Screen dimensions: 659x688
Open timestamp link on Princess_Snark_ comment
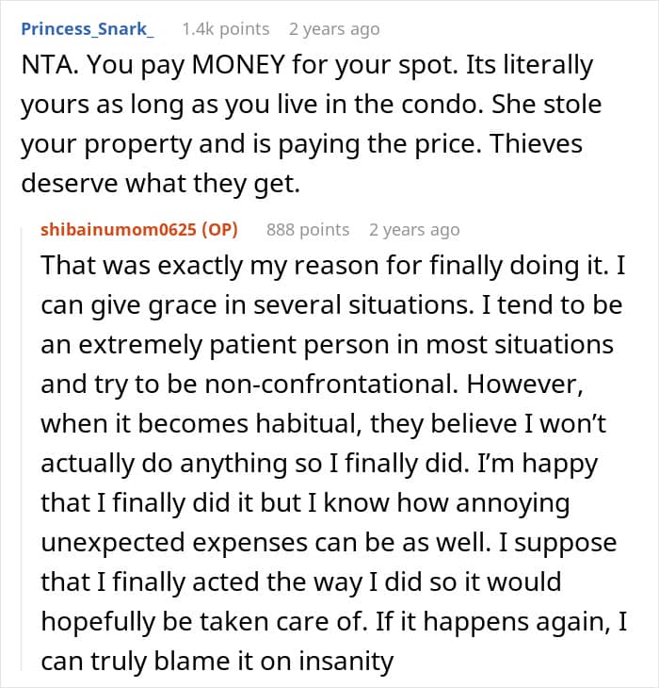(x=334, y=29)
